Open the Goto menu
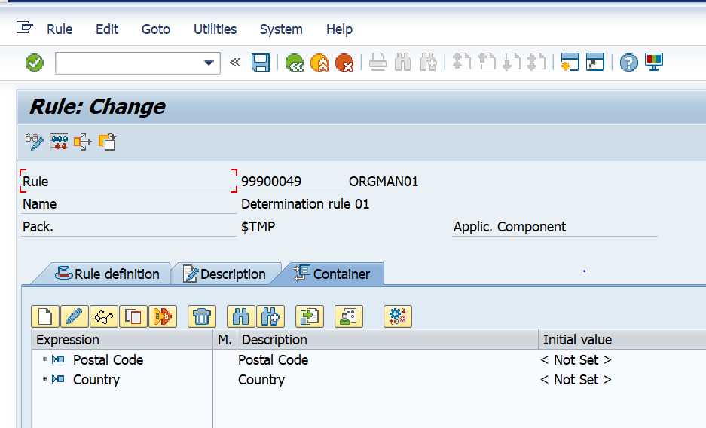Screen dimensions: 706x428 156,29
